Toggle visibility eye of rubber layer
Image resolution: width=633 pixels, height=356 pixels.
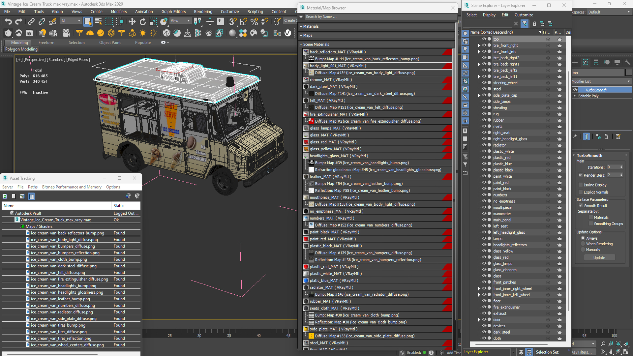pyautogui.click(x=484, y=120)
